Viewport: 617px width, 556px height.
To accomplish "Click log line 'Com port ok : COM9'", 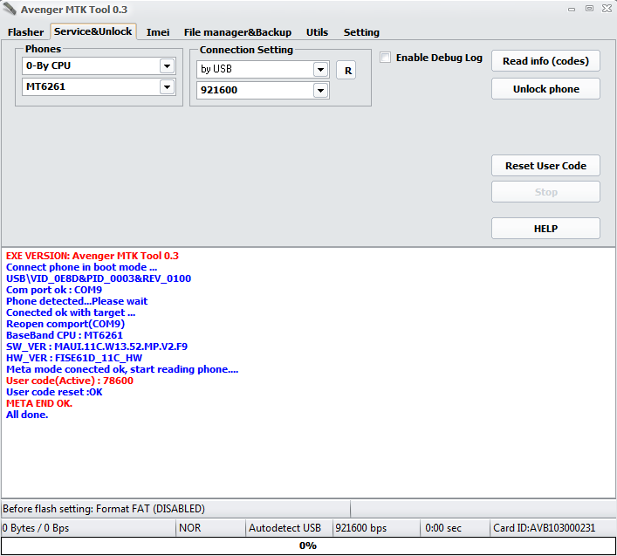I will click(x=54, y=290).
